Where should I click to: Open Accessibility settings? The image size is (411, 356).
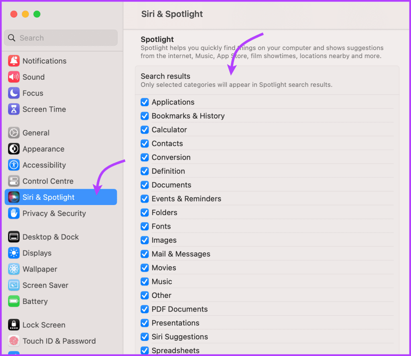click(x=61, y=165)
